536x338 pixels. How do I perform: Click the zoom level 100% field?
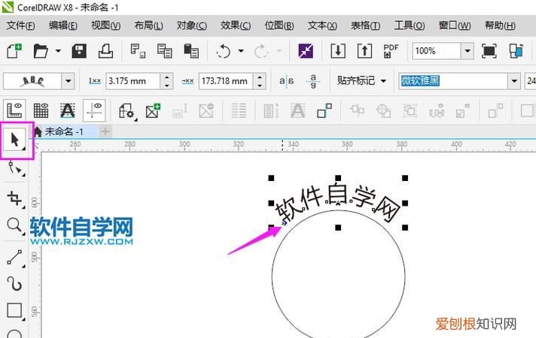pyautogui.click(x=437, y=51)
